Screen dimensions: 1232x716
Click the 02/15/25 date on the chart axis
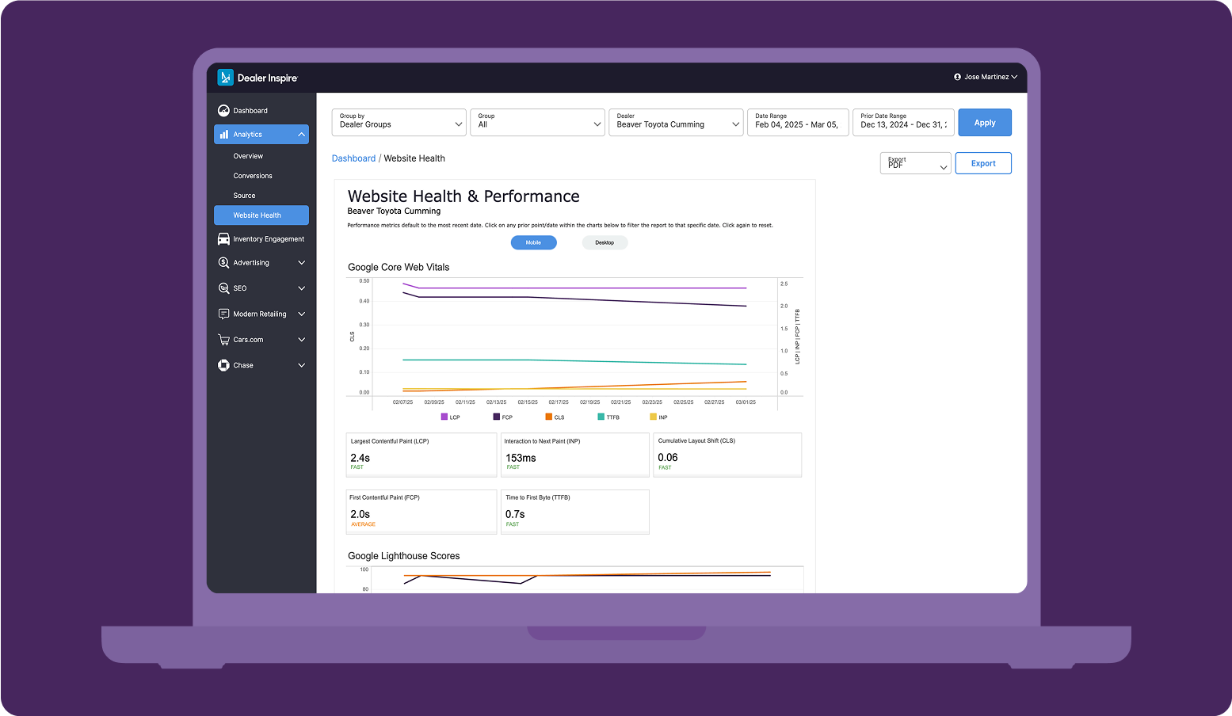coord(528,402)
